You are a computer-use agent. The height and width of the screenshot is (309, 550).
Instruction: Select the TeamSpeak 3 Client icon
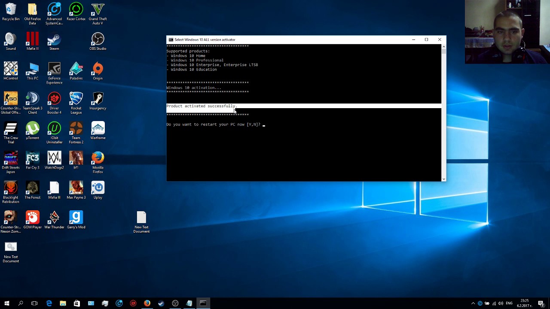pyautogui.click(x=32, y=103)
